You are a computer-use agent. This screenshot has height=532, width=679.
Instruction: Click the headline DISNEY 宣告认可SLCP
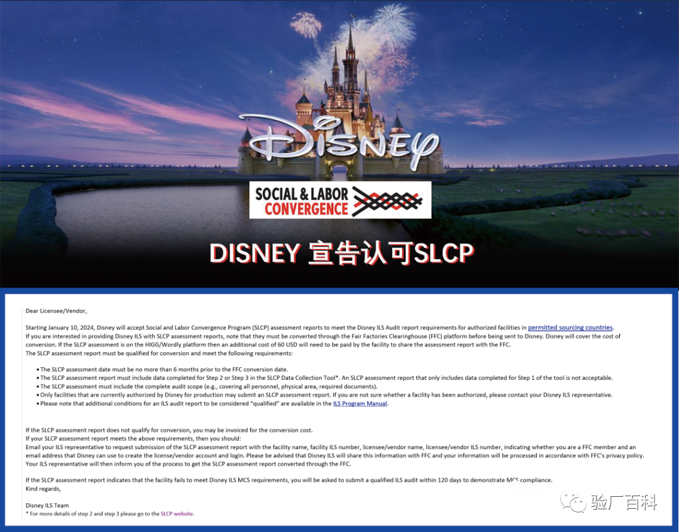[x=341, y=253]
